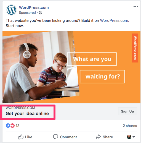
Task: Open the ad image with two men
Action: tap(71, 67)
